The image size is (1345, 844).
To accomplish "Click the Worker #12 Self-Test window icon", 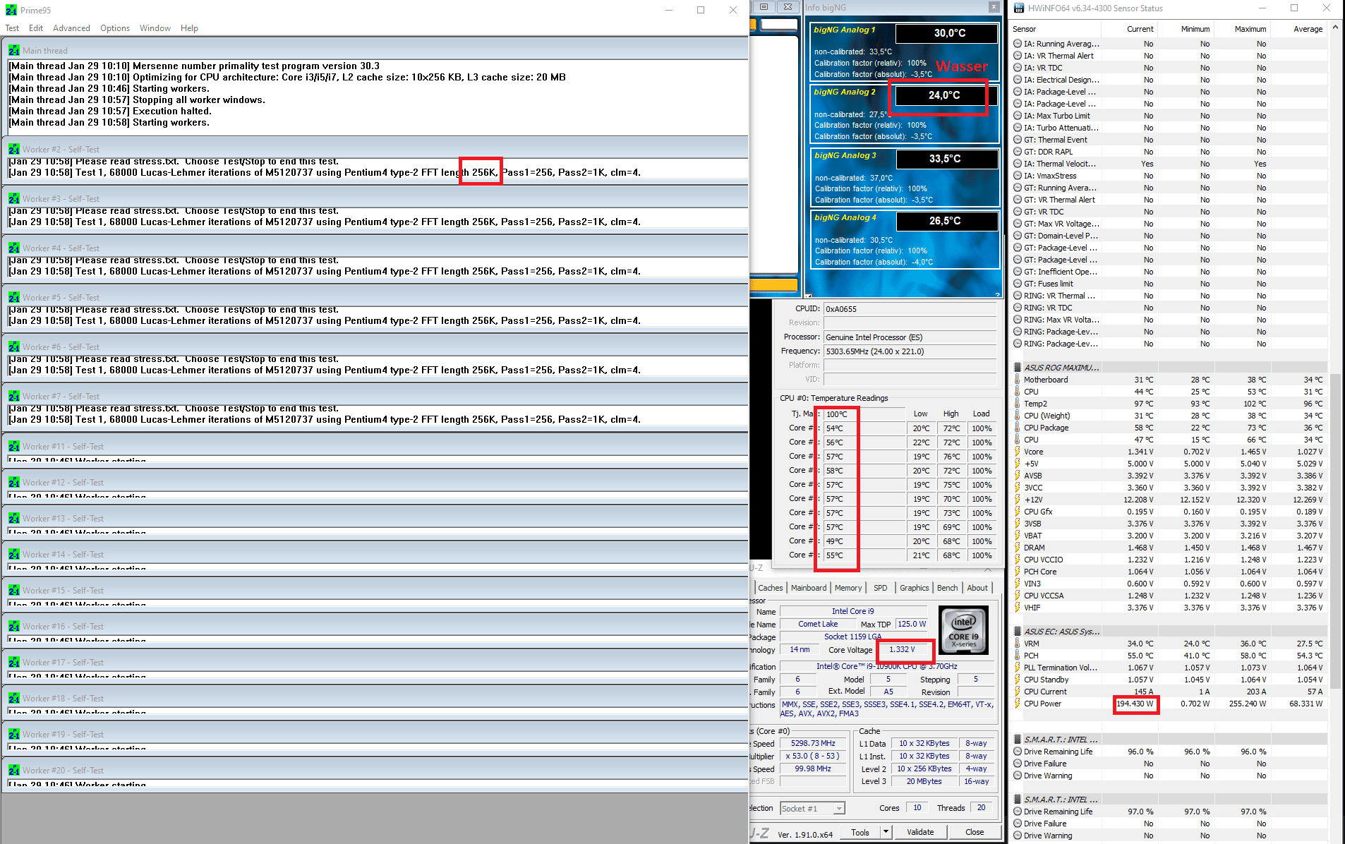I will point(14,483).
